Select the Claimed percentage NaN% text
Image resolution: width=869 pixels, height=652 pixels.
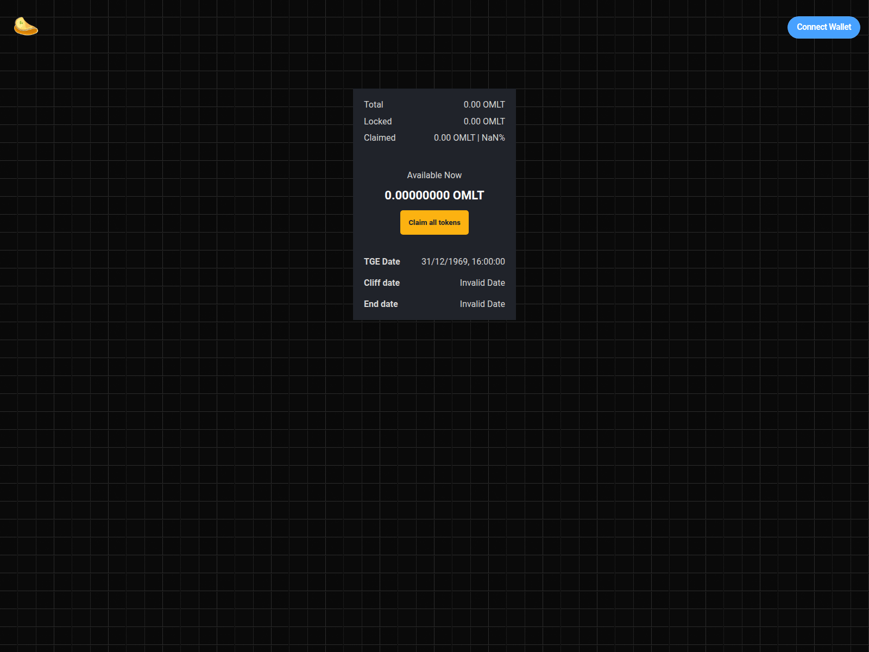click(x=494, y=137)
